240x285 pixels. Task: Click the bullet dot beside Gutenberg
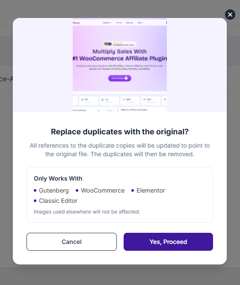click(x=35, y=190)
